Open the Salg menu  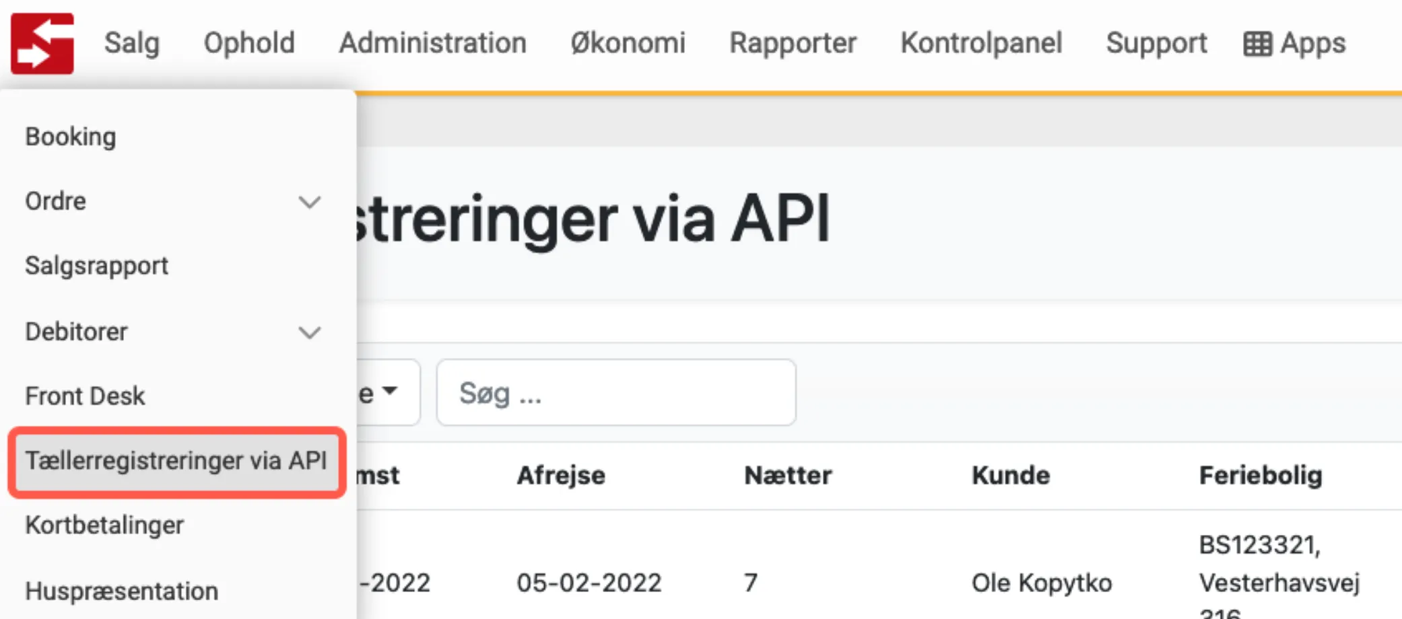pos(131,42)
